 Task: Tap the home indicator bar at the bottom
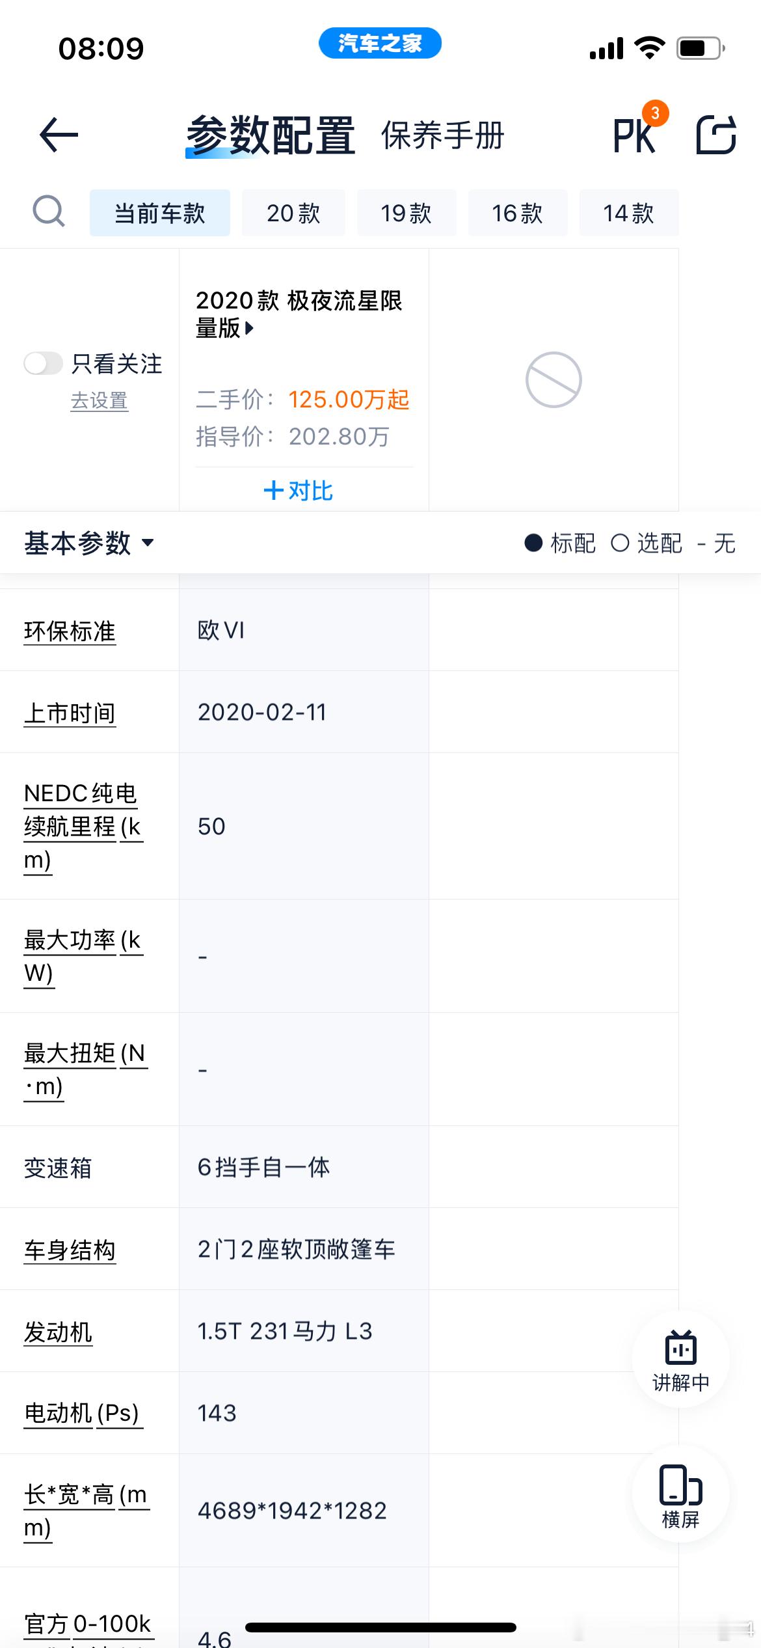pos(380,1627)
